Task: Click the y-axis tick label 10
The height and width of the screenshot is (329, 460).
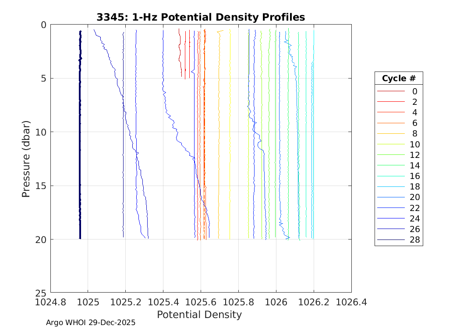Action: tap(40, 132)
